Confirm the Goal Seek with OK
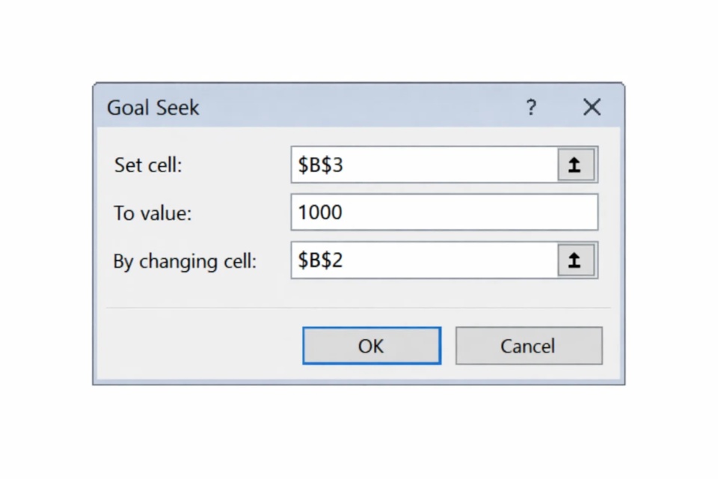The image size is (718, 479). pos(371,346)
